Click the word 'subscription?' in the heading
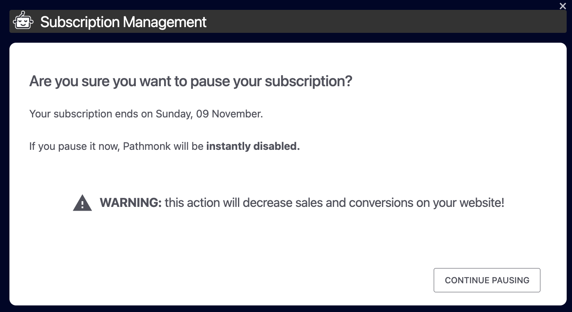This screenshot has width=572, height=312. click(x=309, y=81)
